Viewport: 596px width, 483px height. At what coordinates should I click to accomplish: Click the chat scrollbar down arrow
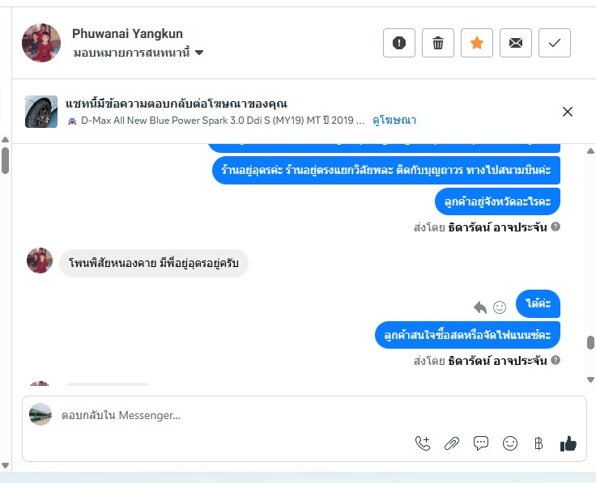(590, 379)
